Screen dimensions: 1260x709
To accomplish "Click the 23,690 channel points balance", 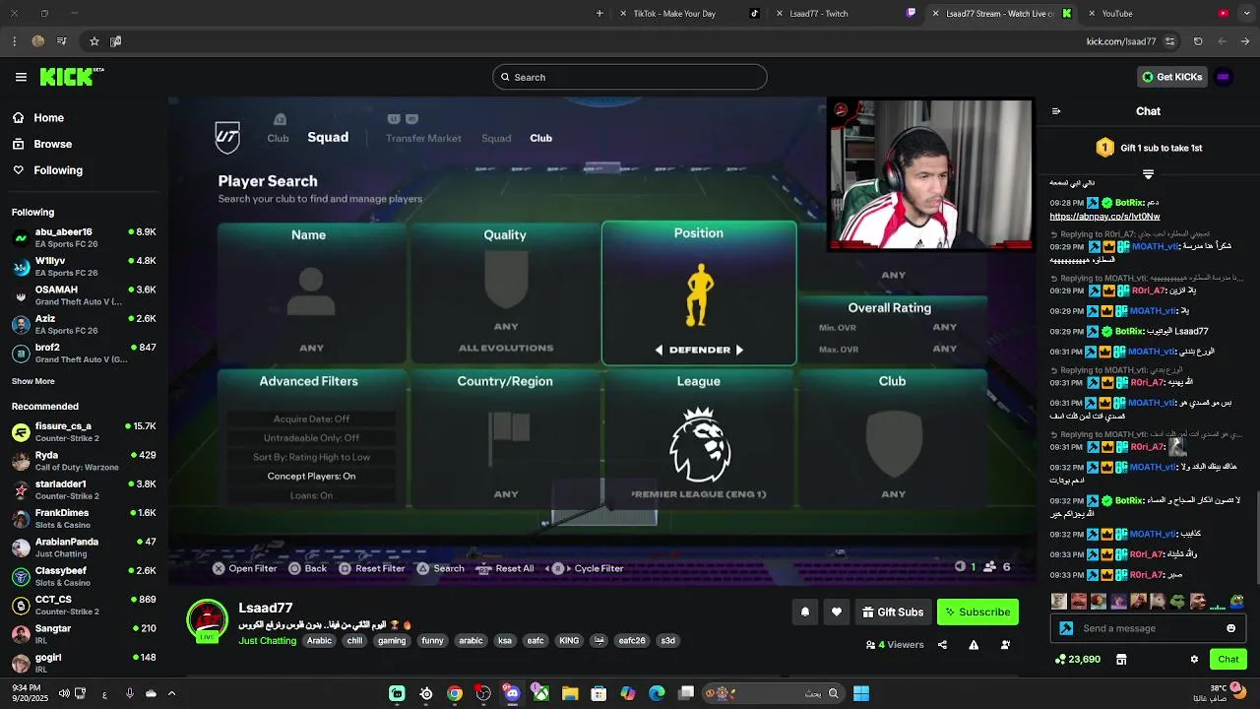I will point(1077,659).
